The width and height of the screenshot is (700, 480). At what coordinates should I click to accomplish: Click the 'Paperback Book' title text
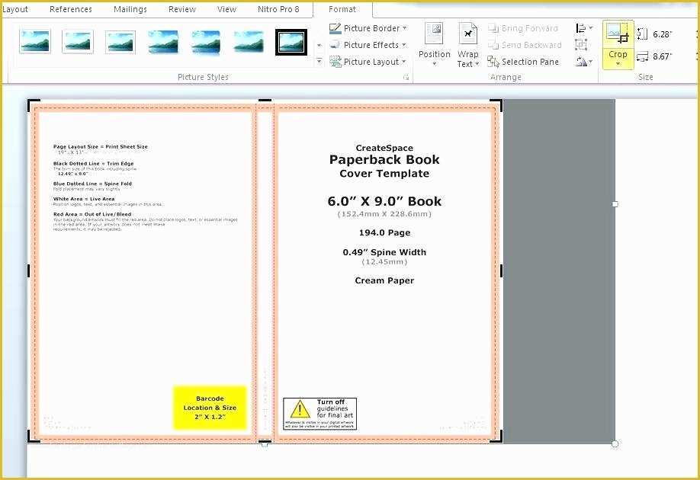[x=384, y=160]
